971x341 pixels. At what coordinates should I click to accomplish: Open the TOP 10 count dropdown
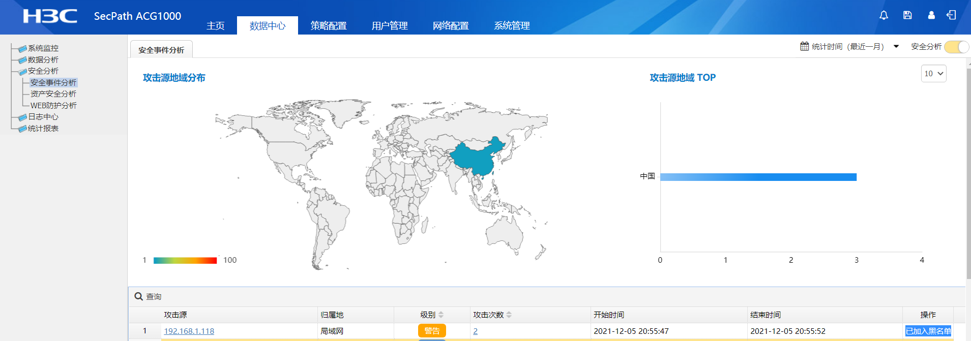(934, 74)
